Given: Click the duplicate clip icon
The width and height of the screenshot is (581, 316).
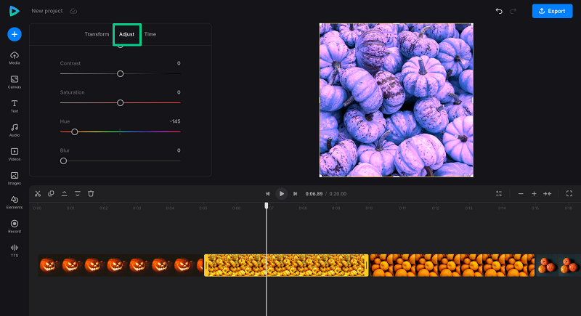Looking at the screenshot, I should [x=51, y=193].
